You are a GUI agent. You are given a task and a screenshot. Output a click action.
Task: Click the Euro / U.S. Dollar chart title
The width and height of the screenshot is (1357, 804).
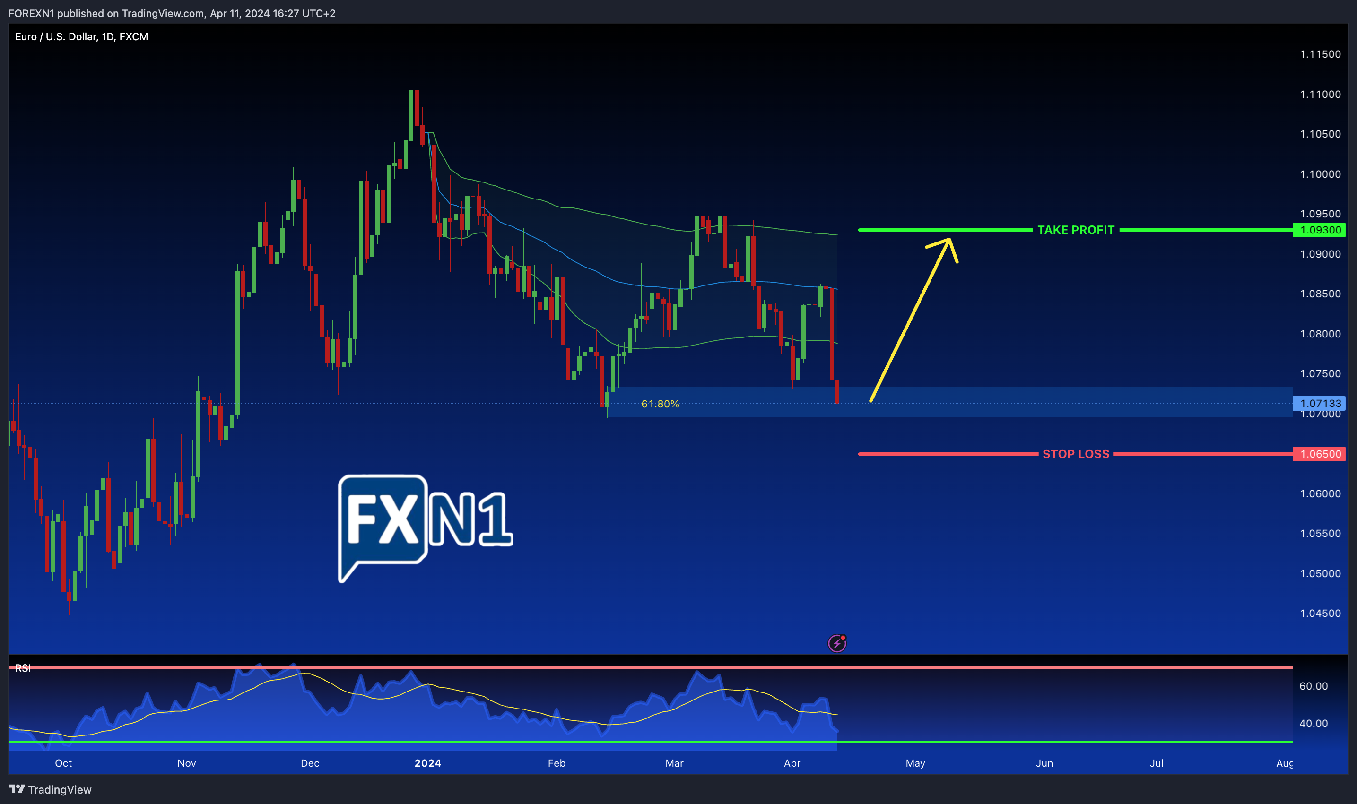click(x=81, y=37)
